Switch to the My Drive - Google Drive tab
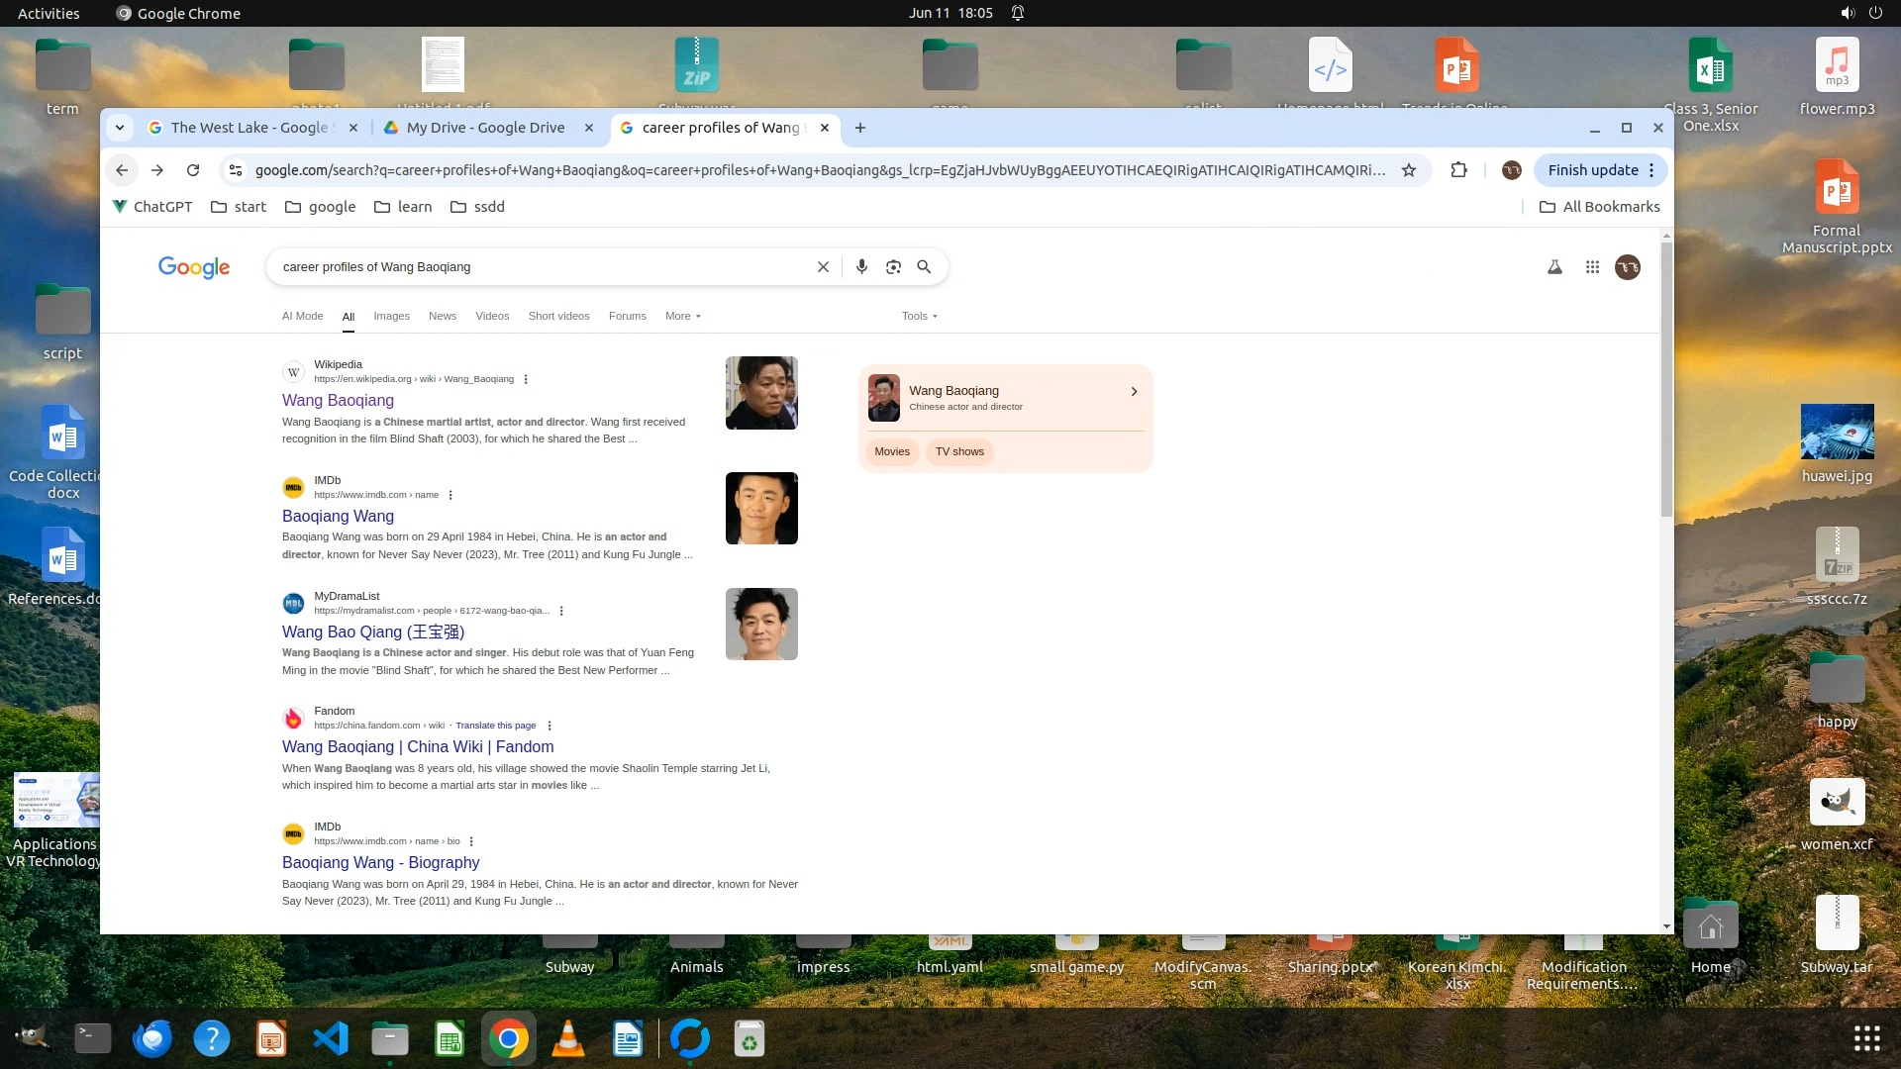This screenshot has height=1069, width=1901. click(485, 128)
